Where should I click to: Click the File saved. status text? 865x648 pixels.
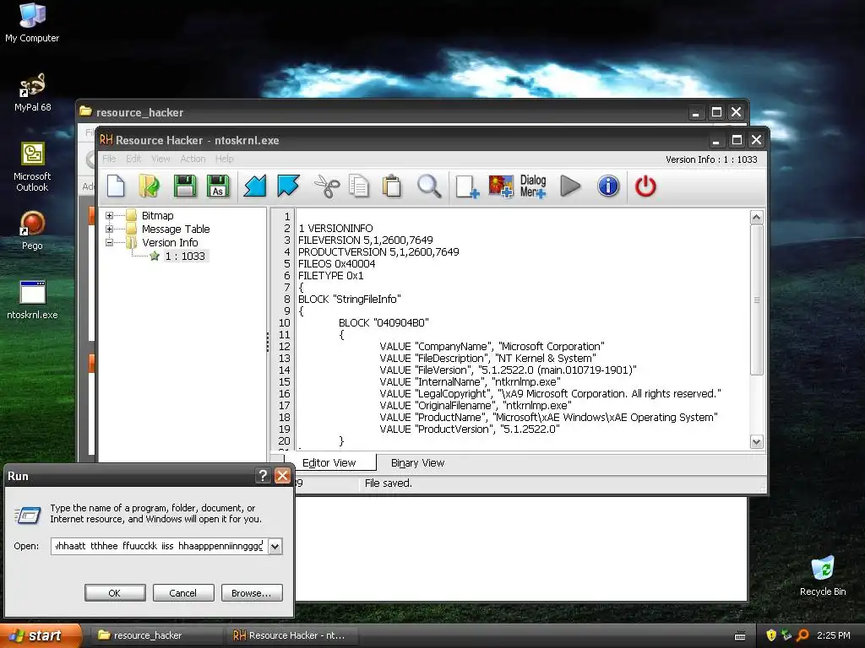pyautogui.click(x=389, y=483)
